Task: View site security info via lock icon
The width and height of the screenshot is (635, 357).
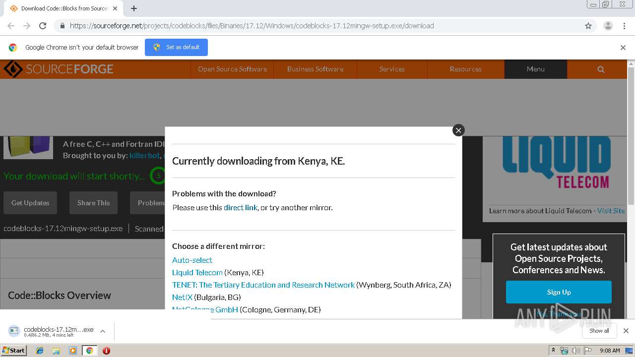Action: (x=62, y=26)
